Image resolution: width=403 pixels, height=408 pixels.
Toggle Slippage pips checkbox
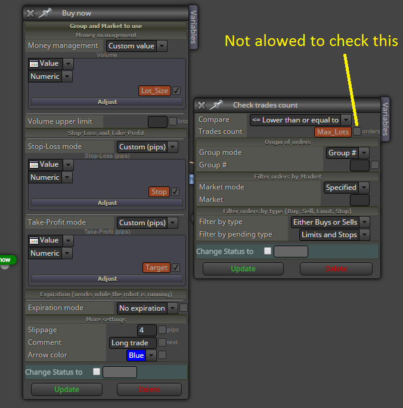pos(162,330)
